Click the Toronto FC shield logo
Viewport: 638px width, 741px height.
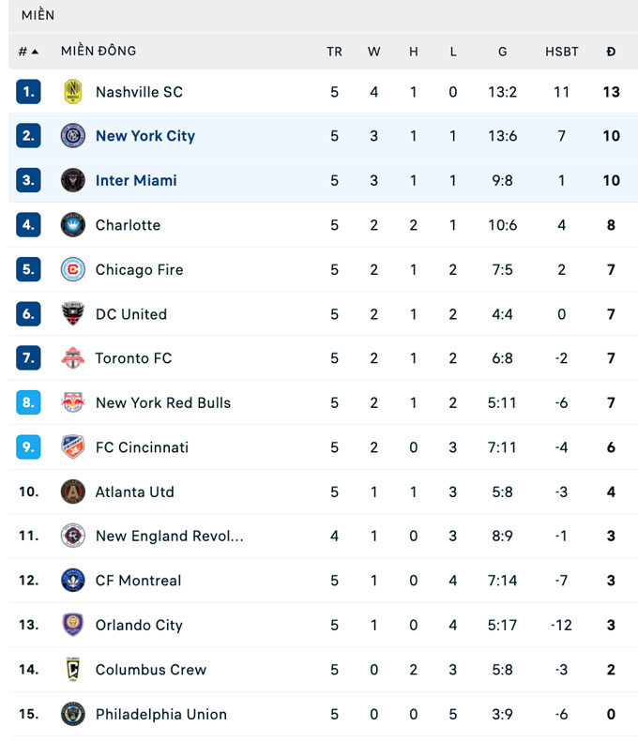72,358
